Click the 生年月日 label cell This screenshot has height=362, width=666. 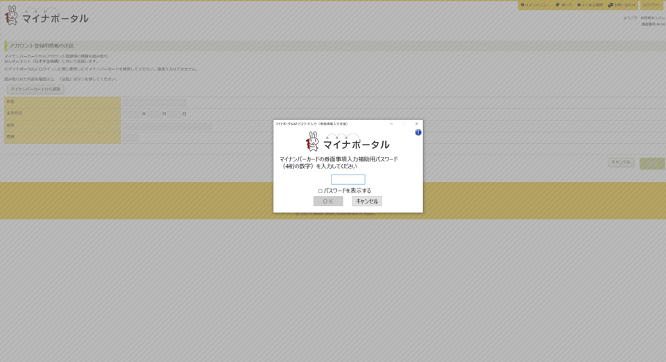coord(62,114)
